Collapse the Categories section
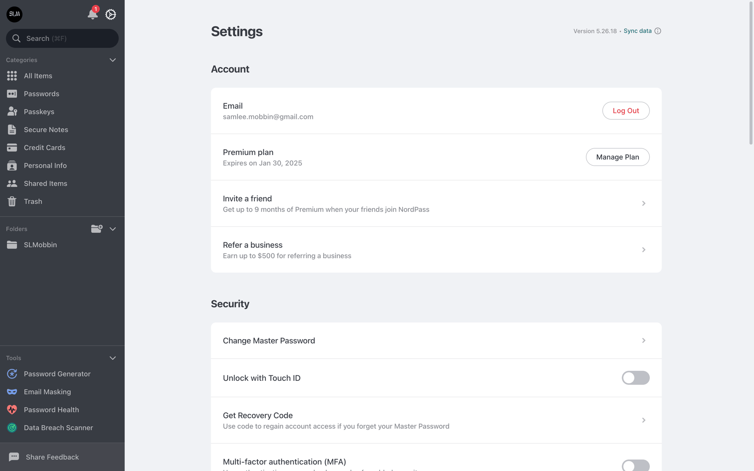754x471 pixels. [x=113, y=60]
